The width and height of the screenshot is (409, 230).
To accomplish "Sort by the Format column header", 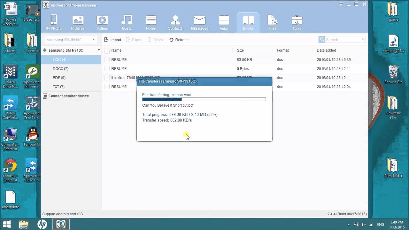I will [x=283, y=50].
